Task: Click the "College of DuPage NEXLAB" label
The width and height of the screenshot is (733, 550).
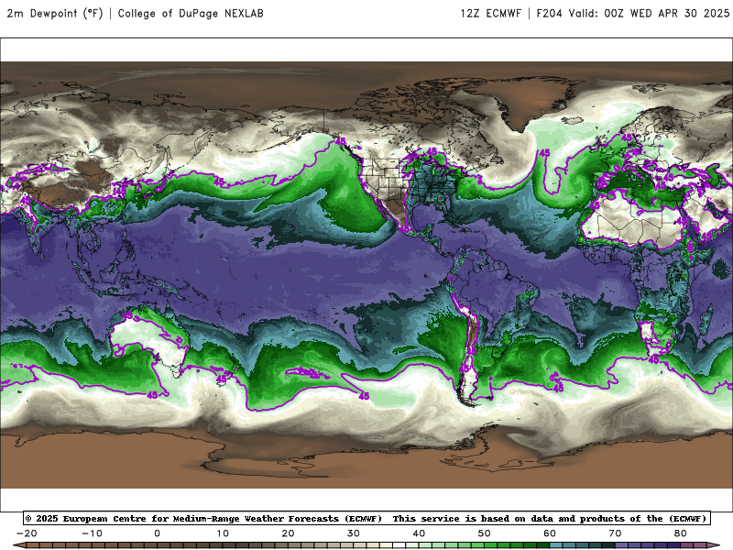Action: click(x=191, y=13)
